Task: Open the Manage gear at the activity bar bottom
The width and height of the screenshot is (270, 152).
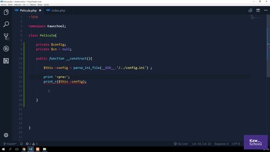Action: [x=6, y=135]
